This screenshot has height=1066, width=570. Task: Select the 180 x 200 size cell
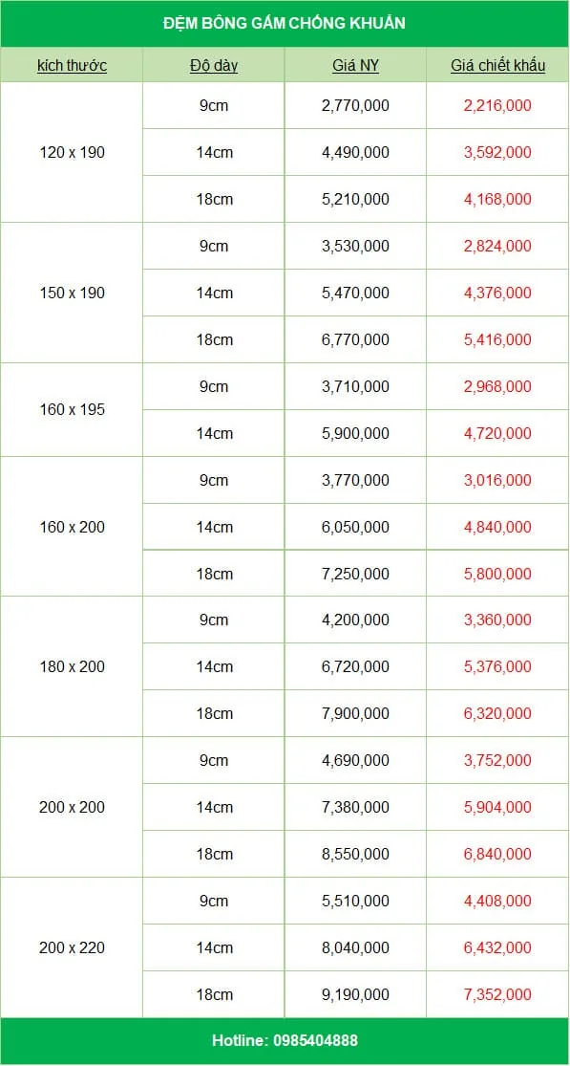tap(72, 667)
